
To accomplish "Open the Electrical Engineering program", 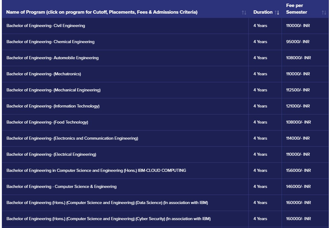I will click(x=51, y=155).
